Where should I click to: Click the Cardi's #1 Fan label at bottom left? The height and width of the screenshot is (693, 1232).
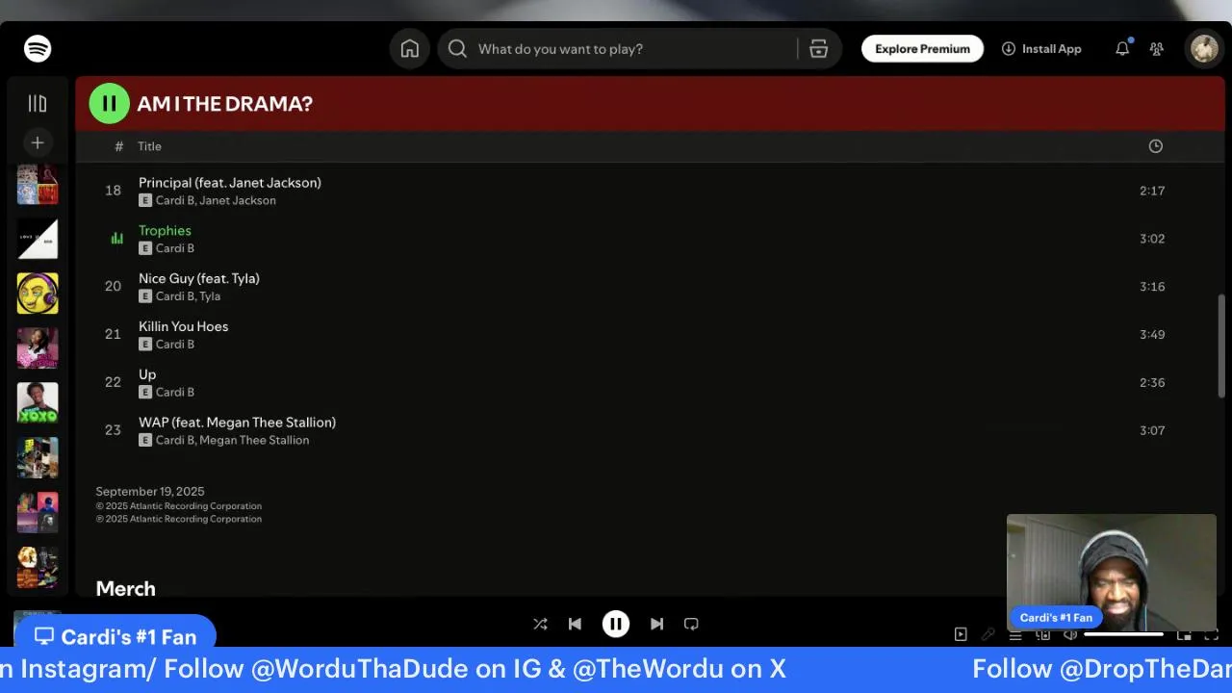click(115, 636)
